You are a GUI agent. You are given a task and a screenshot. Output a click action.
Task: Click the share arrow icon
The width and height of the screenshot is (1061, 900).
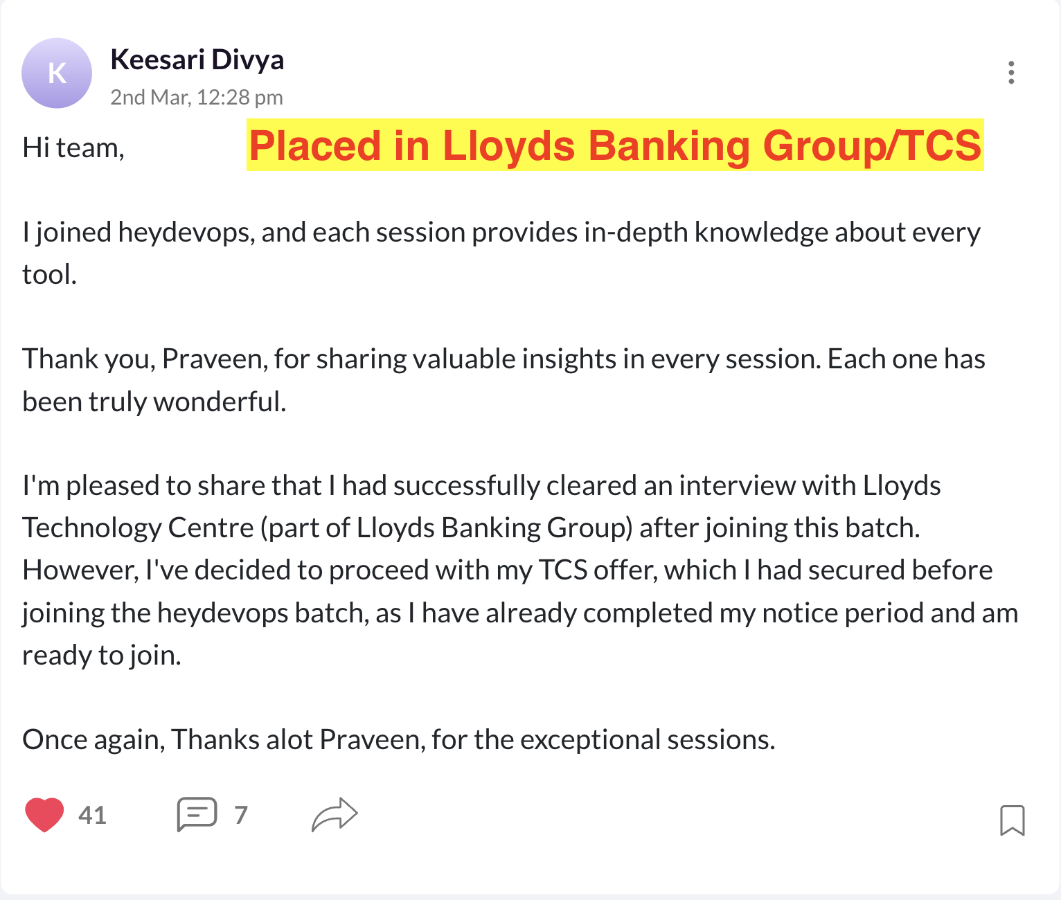(x=335, y=814)
